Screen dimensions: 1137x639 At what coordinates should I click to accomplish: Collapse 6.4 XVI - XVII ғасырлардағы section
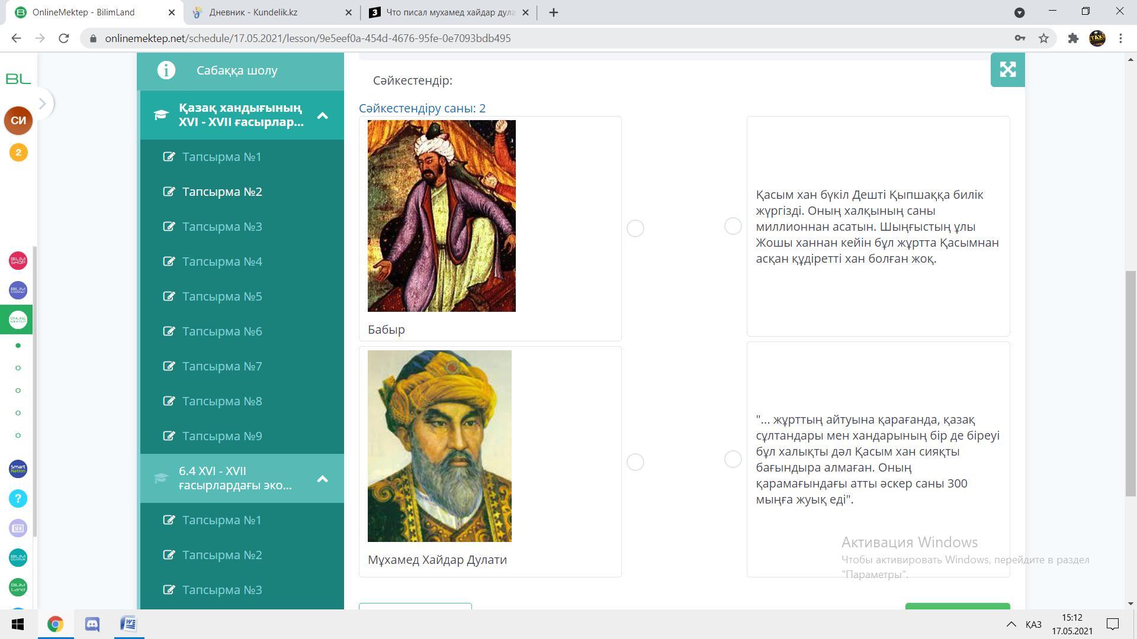pyautogui.click(x=322, y=479)
